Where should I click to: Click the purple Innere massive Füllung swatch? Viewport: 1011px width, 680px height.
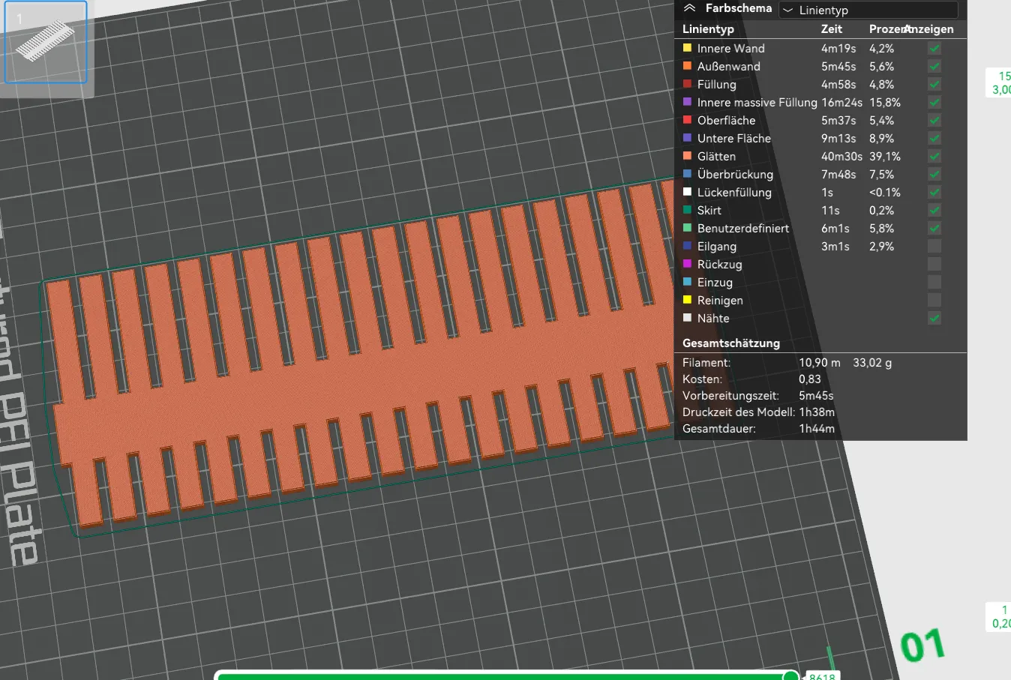[x=687, y=102]
